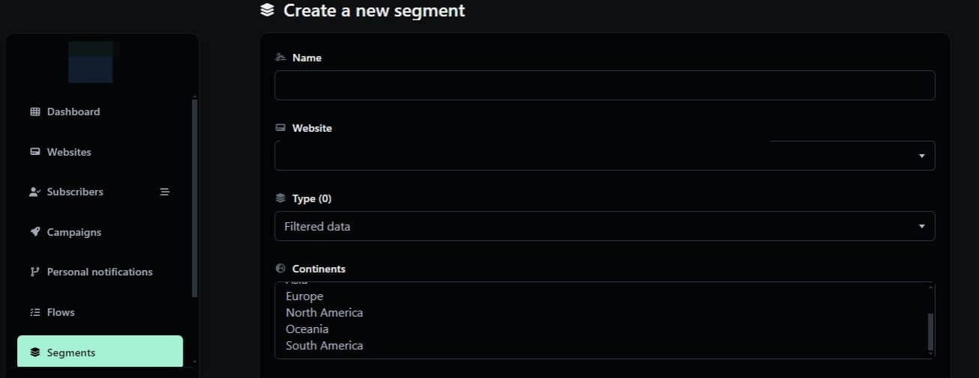
Task: Navigate to Flows
Action: pyautogui.click(x=61, y=312)
